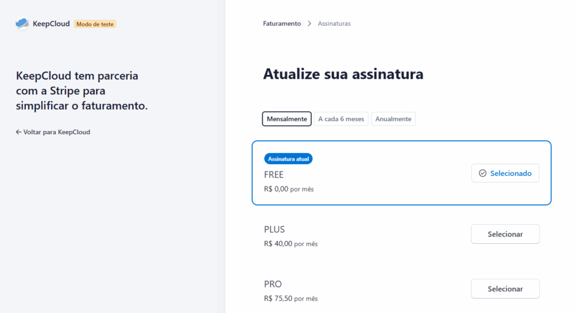Click the Atualize sua assinatura heading

343,74
